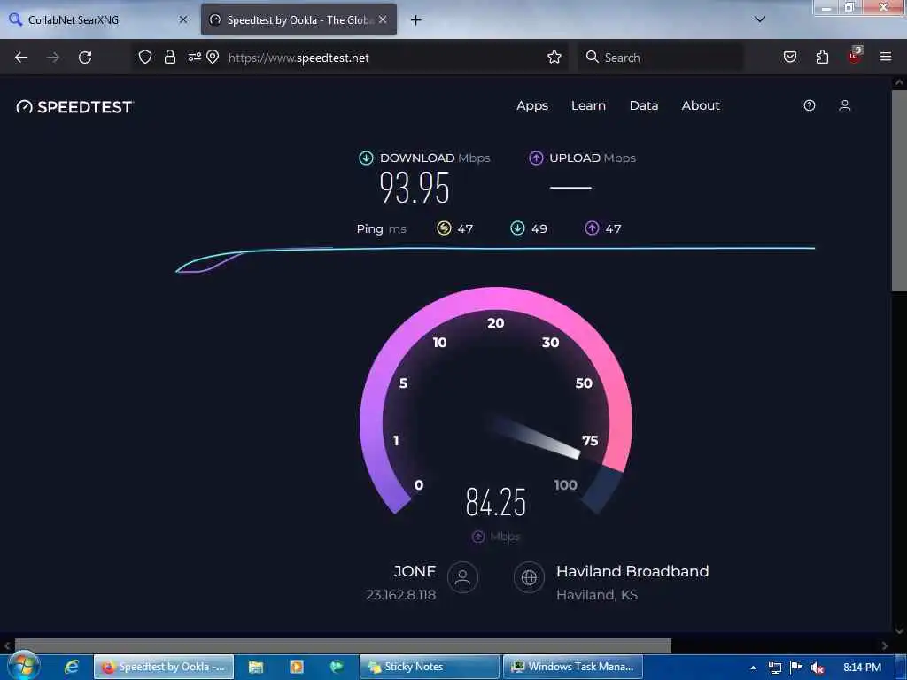Switch to Sticky Notes in taskbar
The width and height of the screenshot is (907, 680).
[430, 667]
